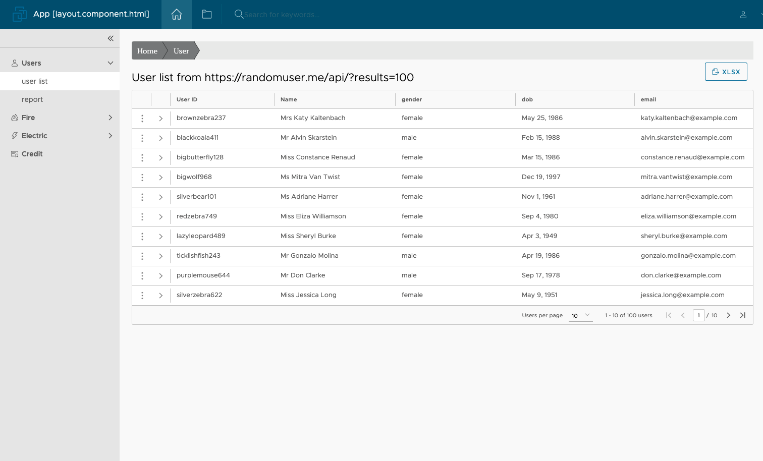Click the search magnifier icon

coord(239,14)
